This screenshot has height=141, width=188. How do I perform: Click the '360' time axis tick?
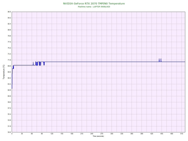132,134
